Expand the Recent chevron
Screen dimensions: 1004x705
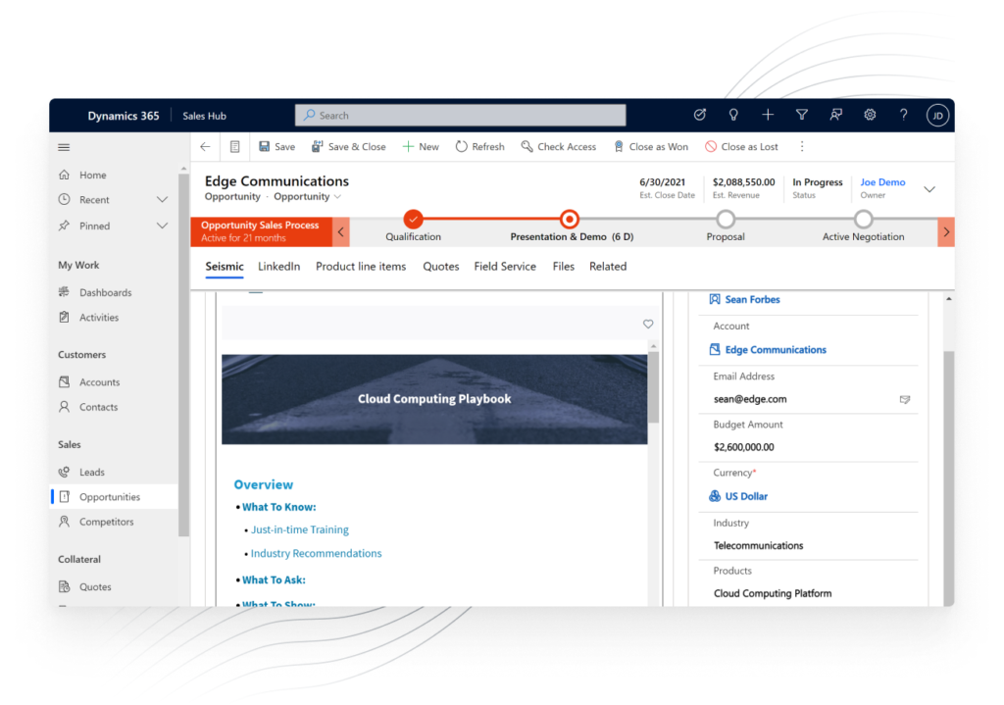[x=162, y=200]
